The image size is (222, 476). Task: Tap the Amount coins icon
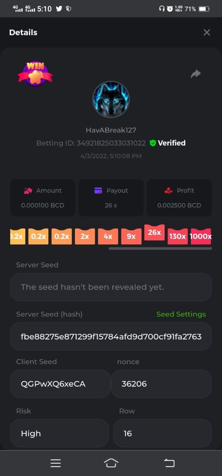pyautogui.click(x=27, y=190)
